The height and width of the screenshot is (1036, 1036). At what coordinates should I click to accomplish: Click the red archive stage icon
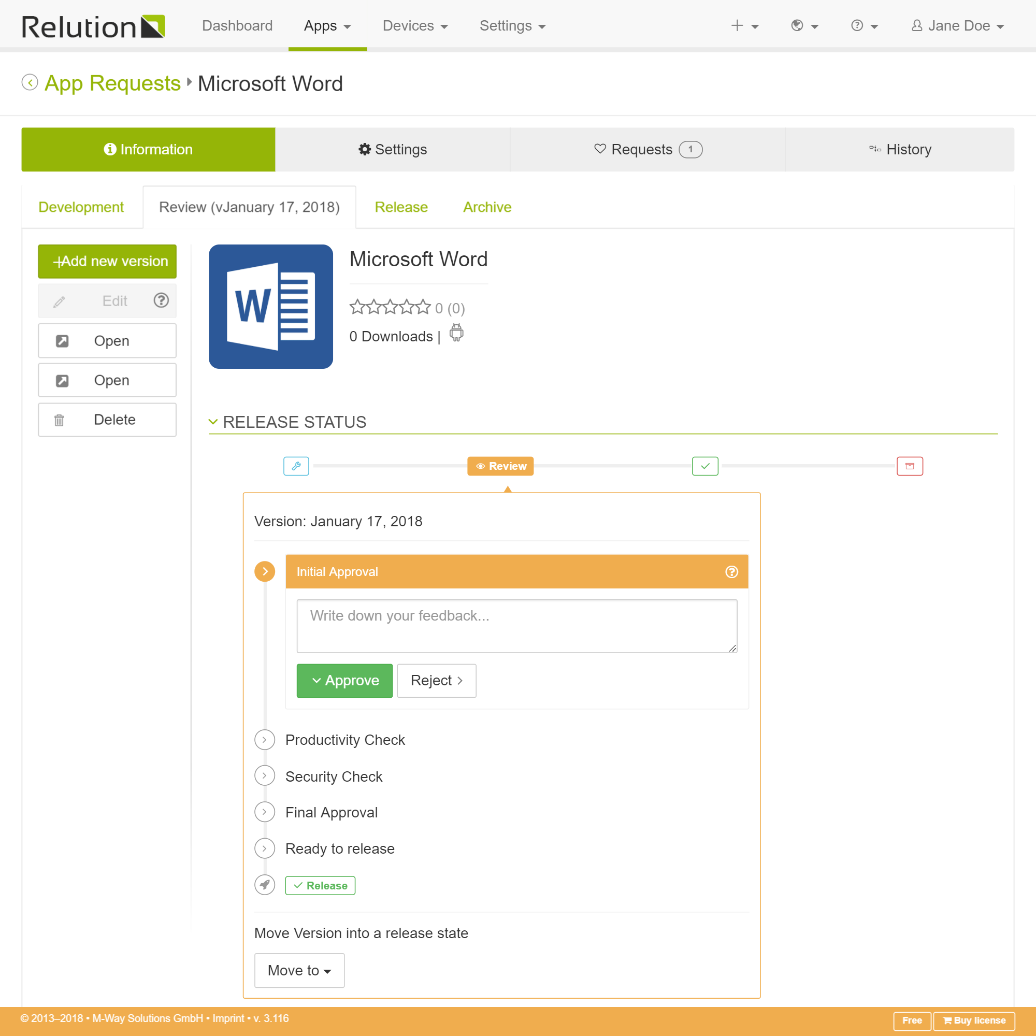tap(910, 466)
